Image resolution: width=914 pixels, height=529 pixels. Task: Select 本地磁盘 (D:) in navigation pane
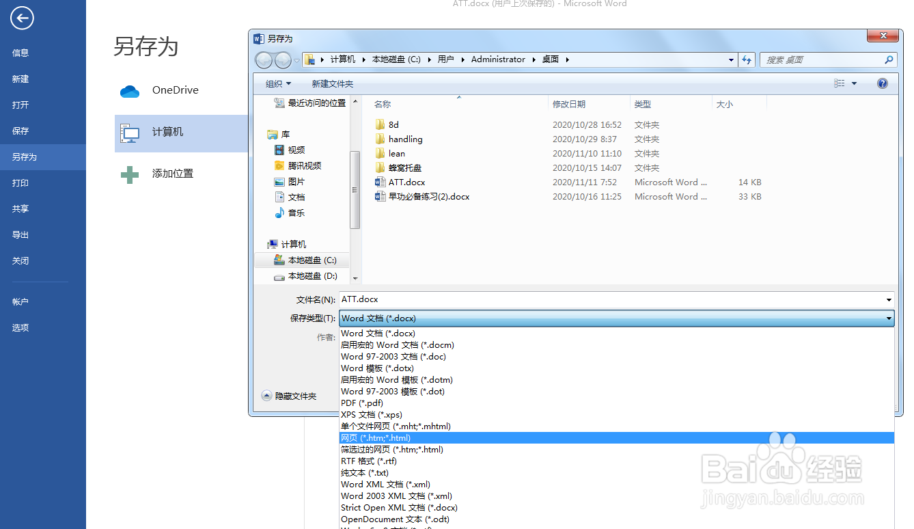click(305, 276)
